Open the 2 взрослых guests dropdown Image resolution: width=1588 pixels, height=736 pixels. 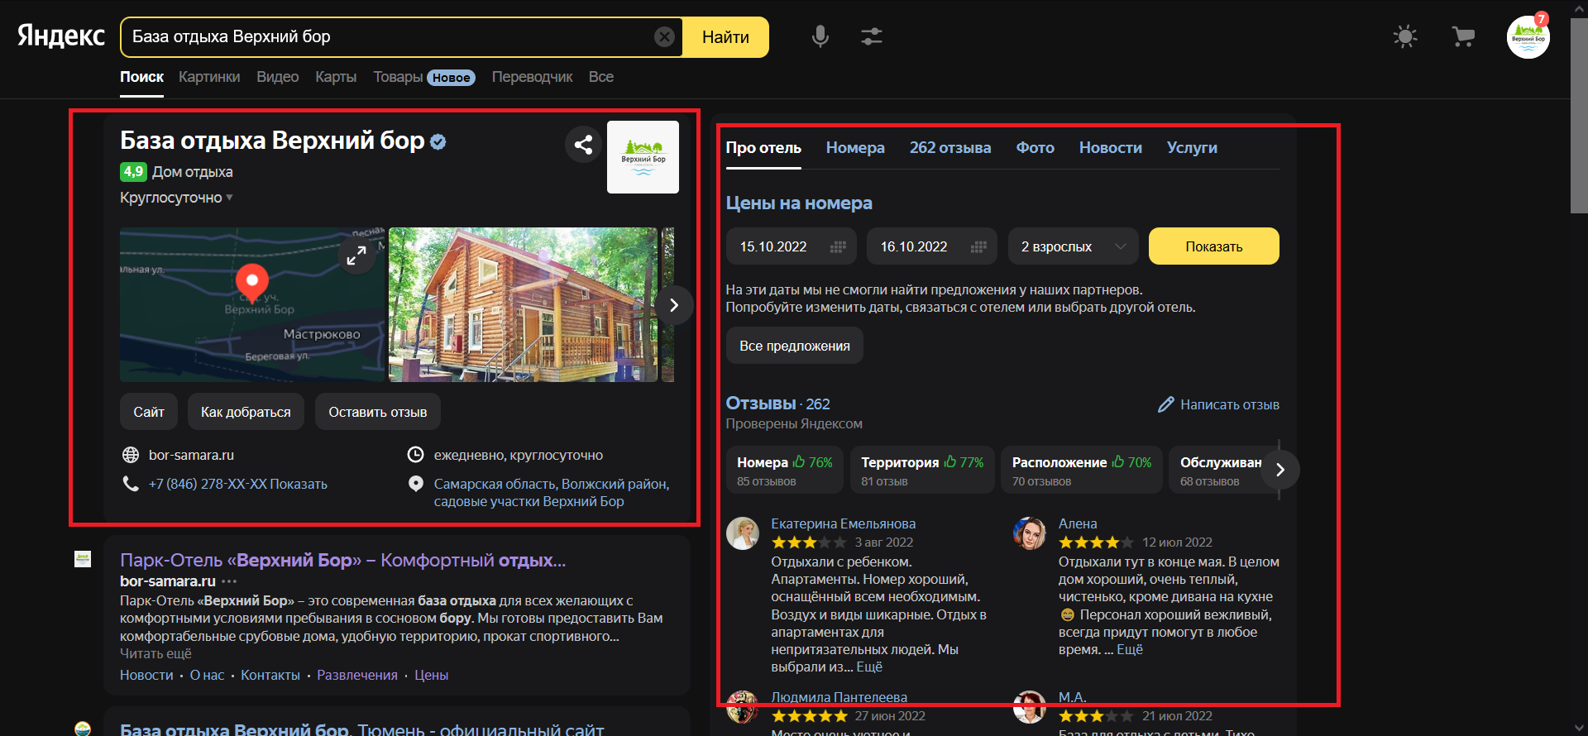1073,246
